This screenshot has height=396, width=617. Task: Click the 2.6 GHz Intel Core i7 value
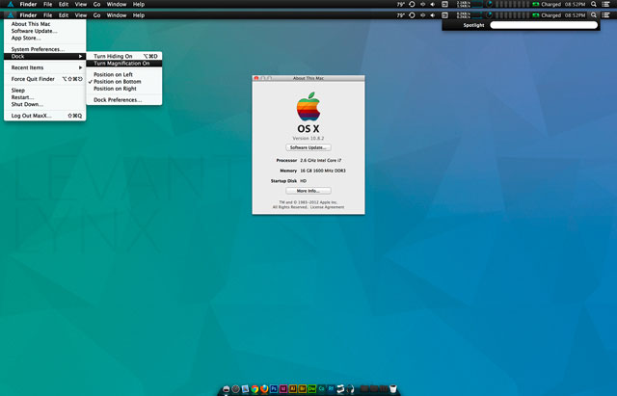321,161
